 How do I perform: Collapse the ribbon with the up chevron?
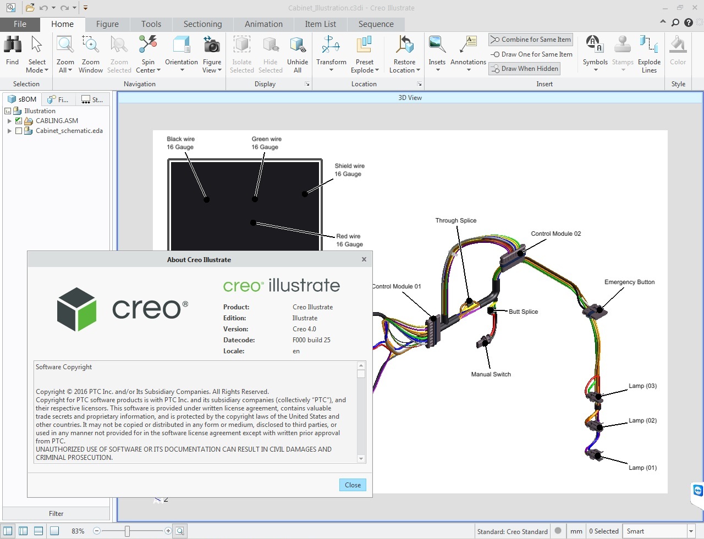663,22
